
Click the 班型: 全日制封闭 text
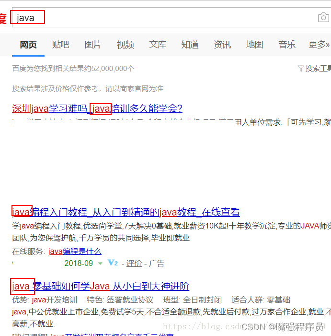[193, 300]
